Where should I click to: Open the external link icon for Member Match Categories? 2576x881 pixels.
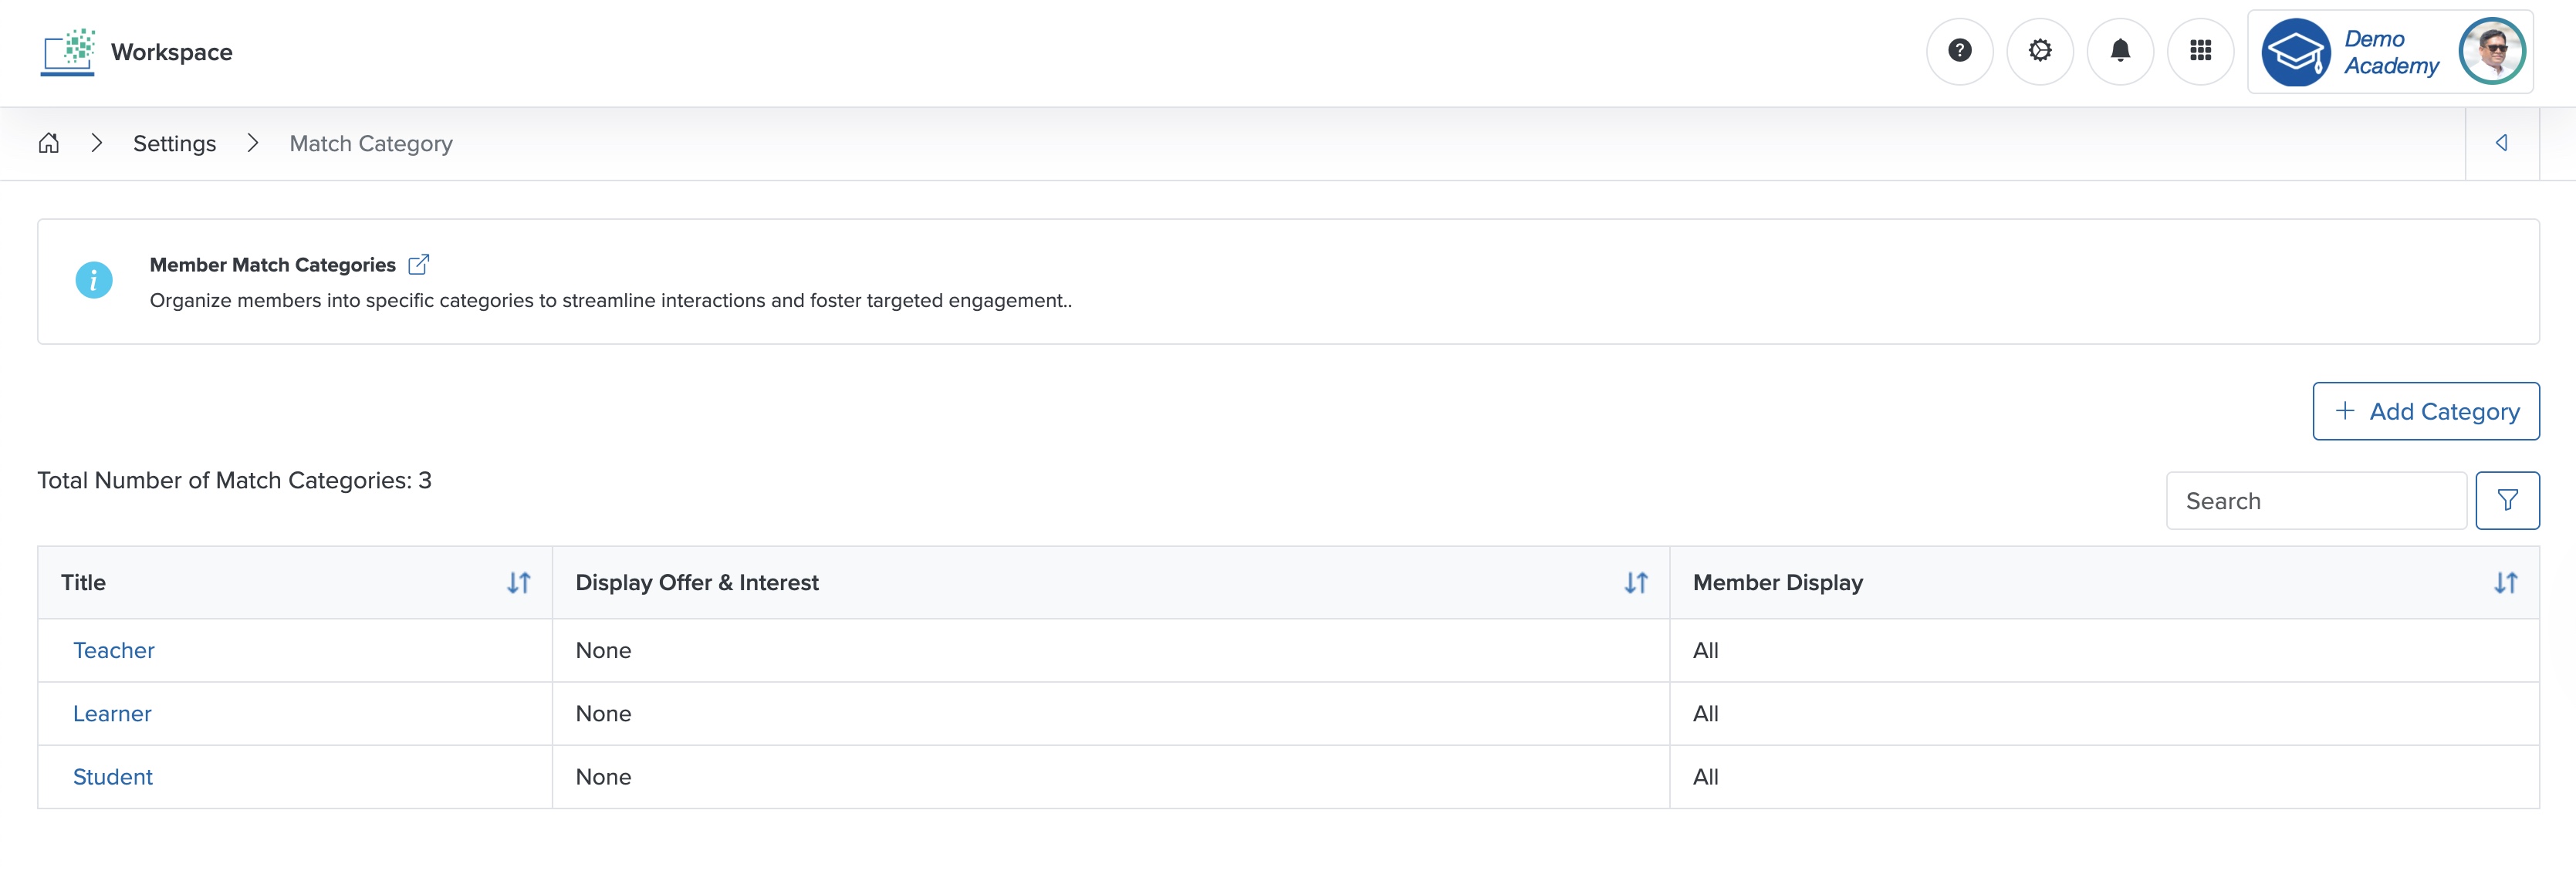(x=419, y=263)
